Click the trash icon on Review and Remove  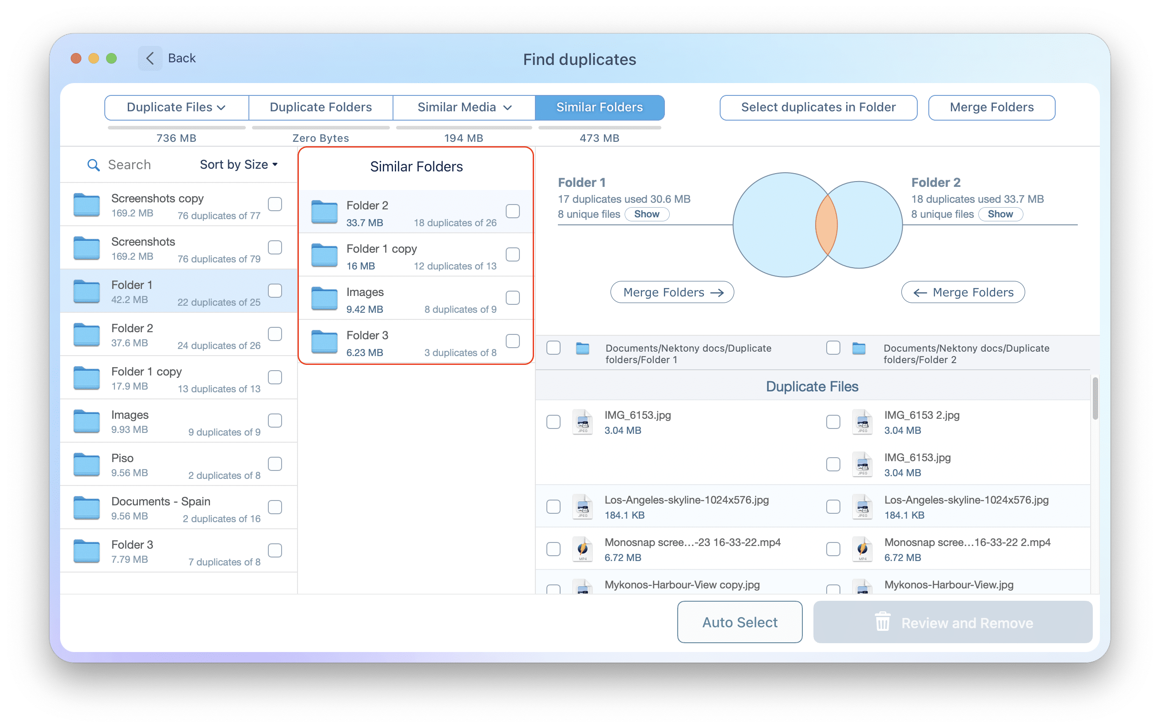882,622
